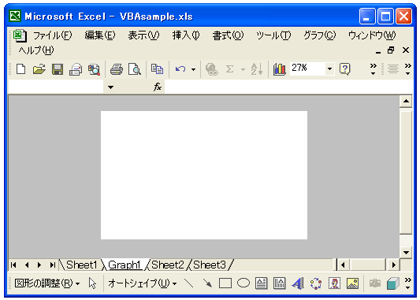This screenshot has height=300, width=420.
Task: Insert Clip Art icon on drawing toolbar
Action: tap(334, 283)
